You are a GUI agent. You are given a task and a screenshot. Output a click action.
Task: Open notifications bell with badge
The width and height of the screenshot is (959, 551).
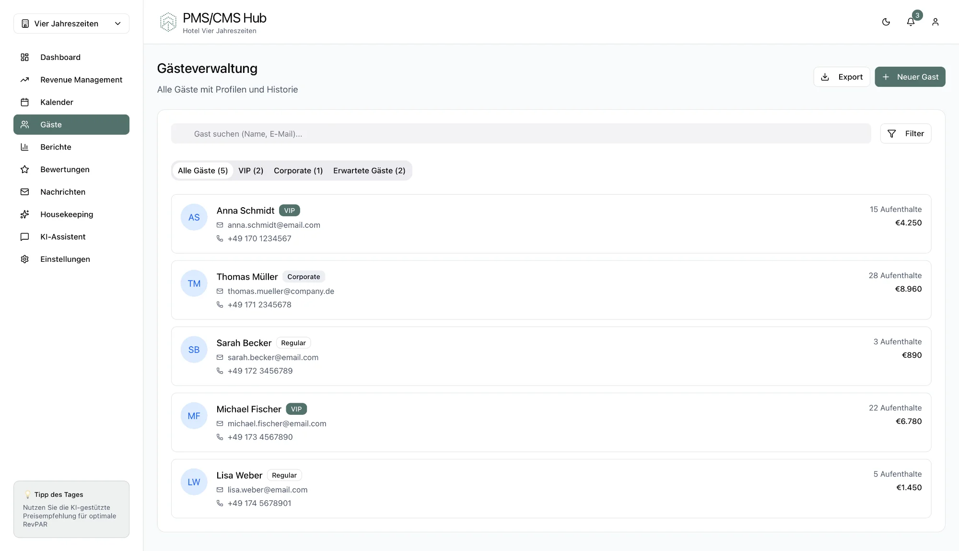click(x=911, y=22)
